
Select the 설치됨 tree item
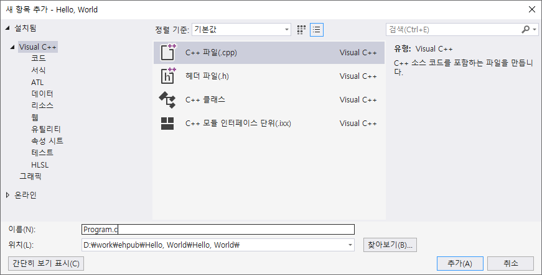coord(26,28)
